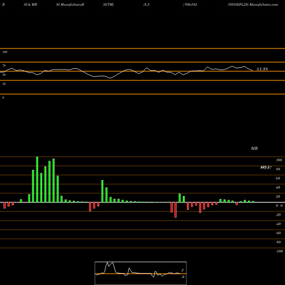Click the MR axis label 20
Viewport: 285px width, 285px height.
(278, 197)
